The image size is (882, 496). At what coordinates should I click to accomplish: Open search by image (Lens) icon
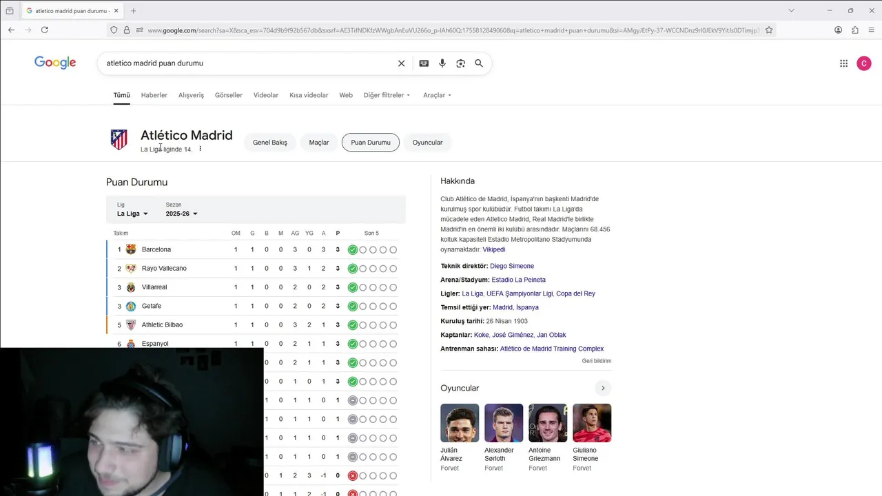coord(460,63)
